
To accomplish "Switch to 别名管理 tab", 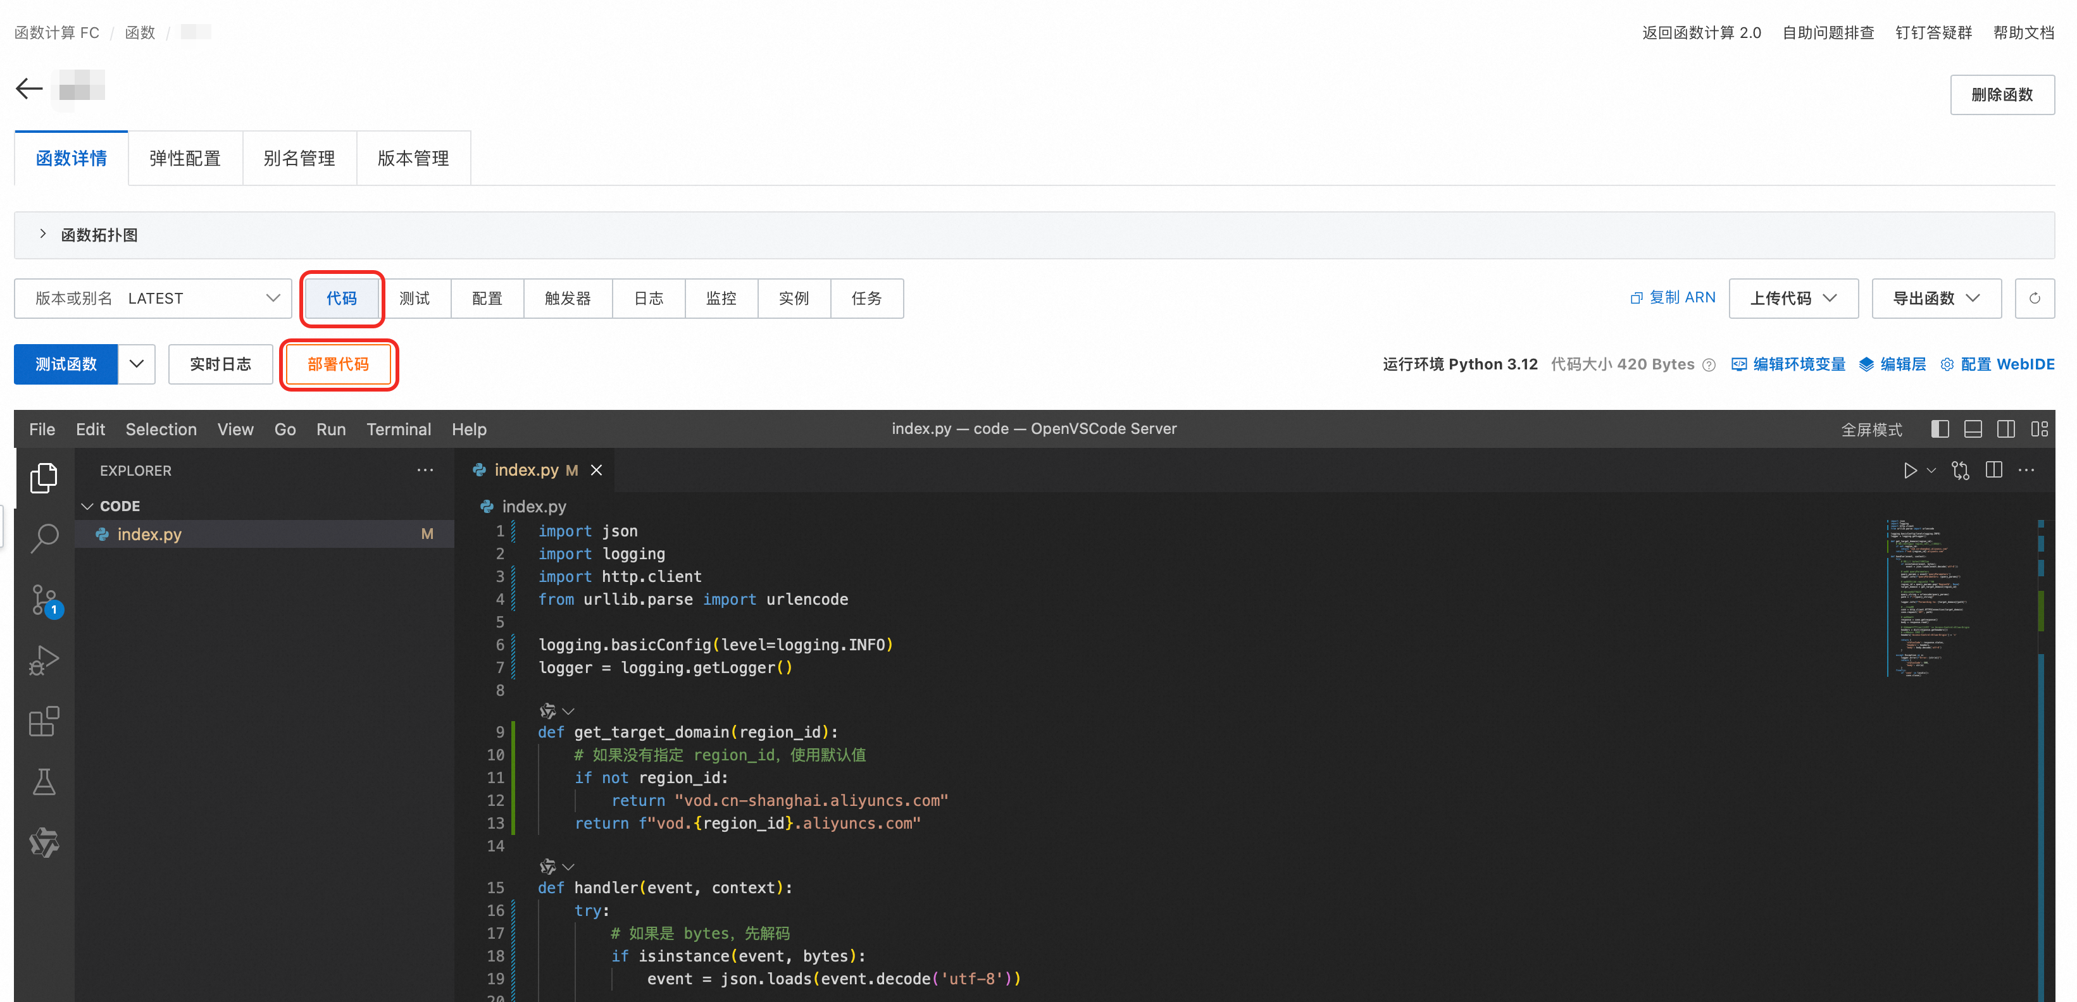I will point(299,158).
